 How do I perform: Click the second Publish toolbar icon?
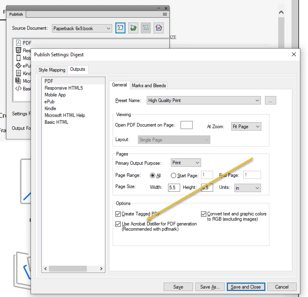pyautogui.click(x=133, y=28)
